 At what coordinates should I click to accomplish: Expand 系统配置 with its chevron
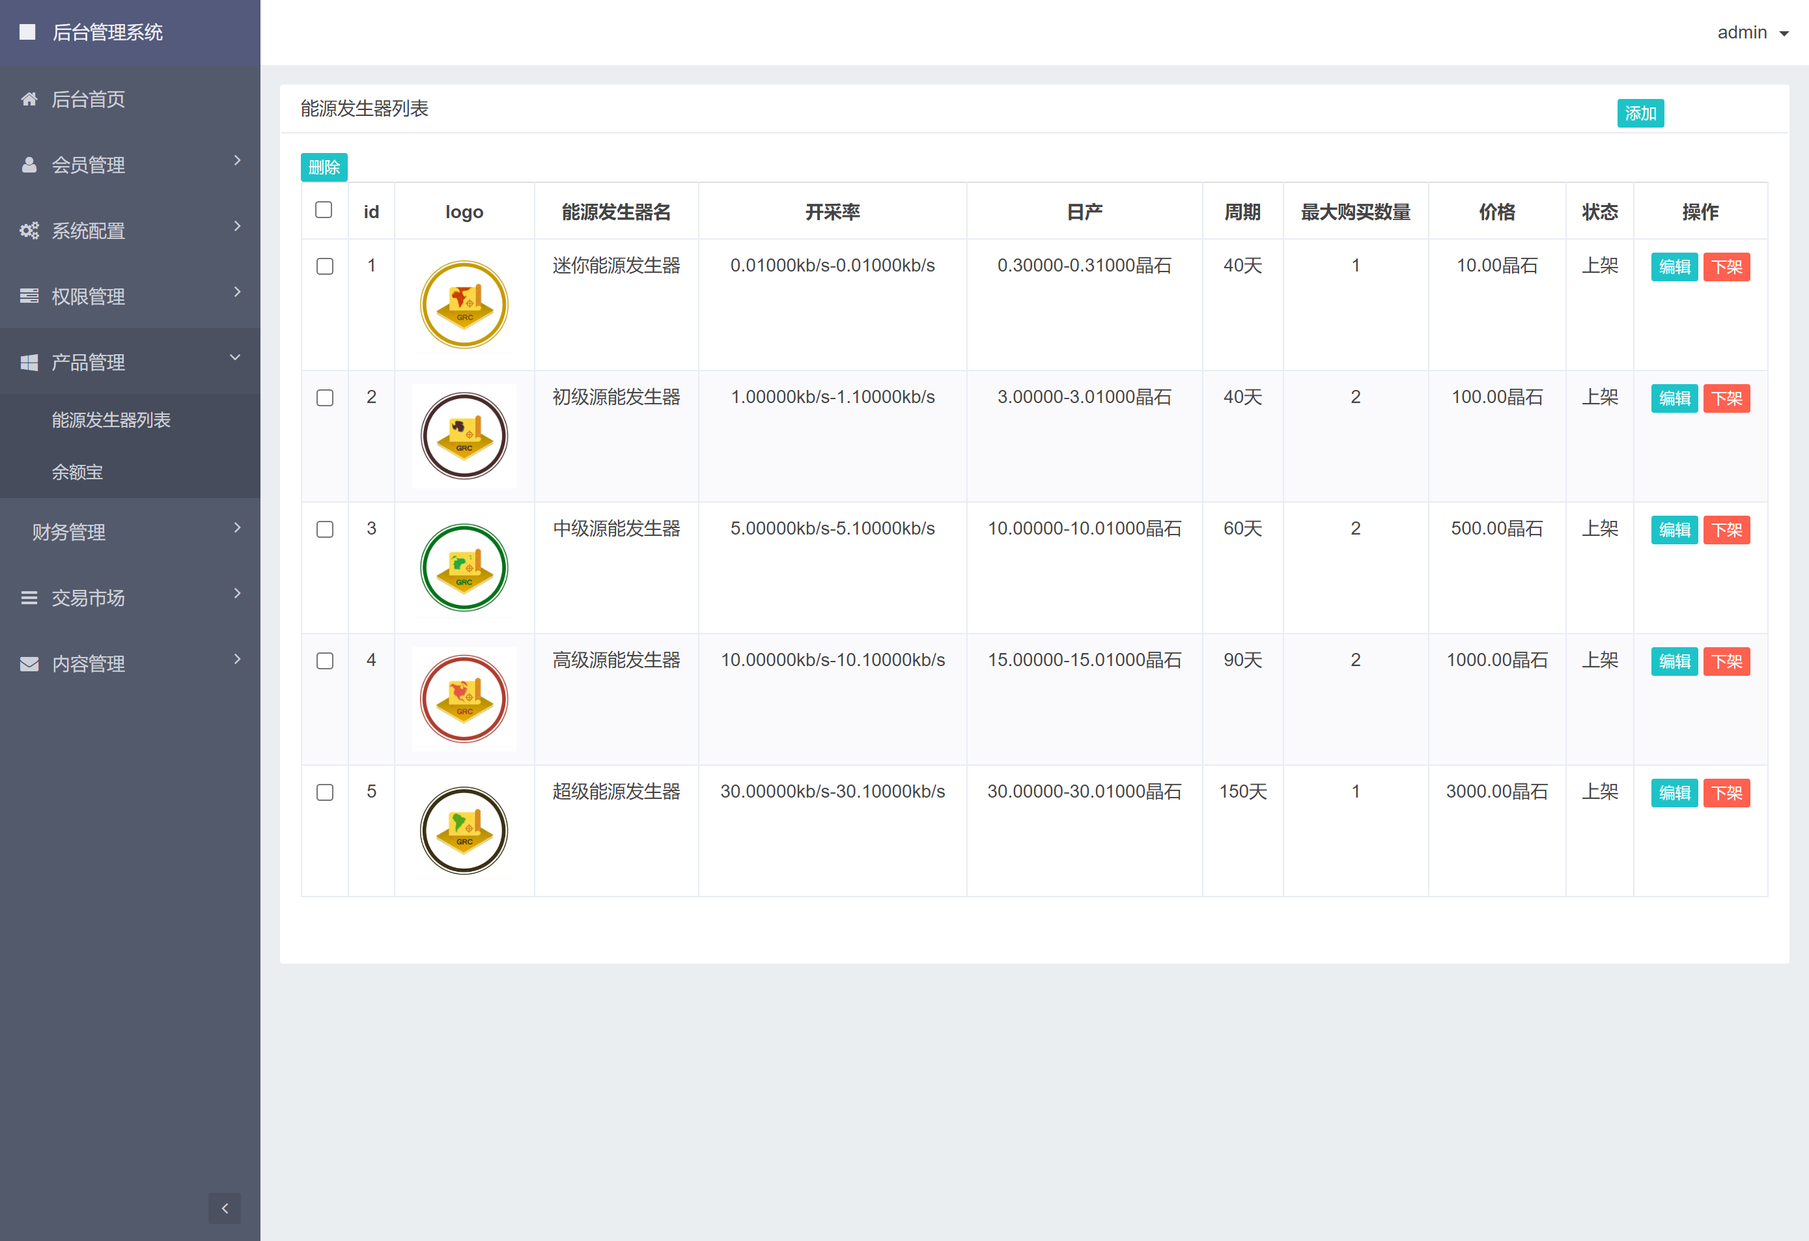click(x=236, y=227)
